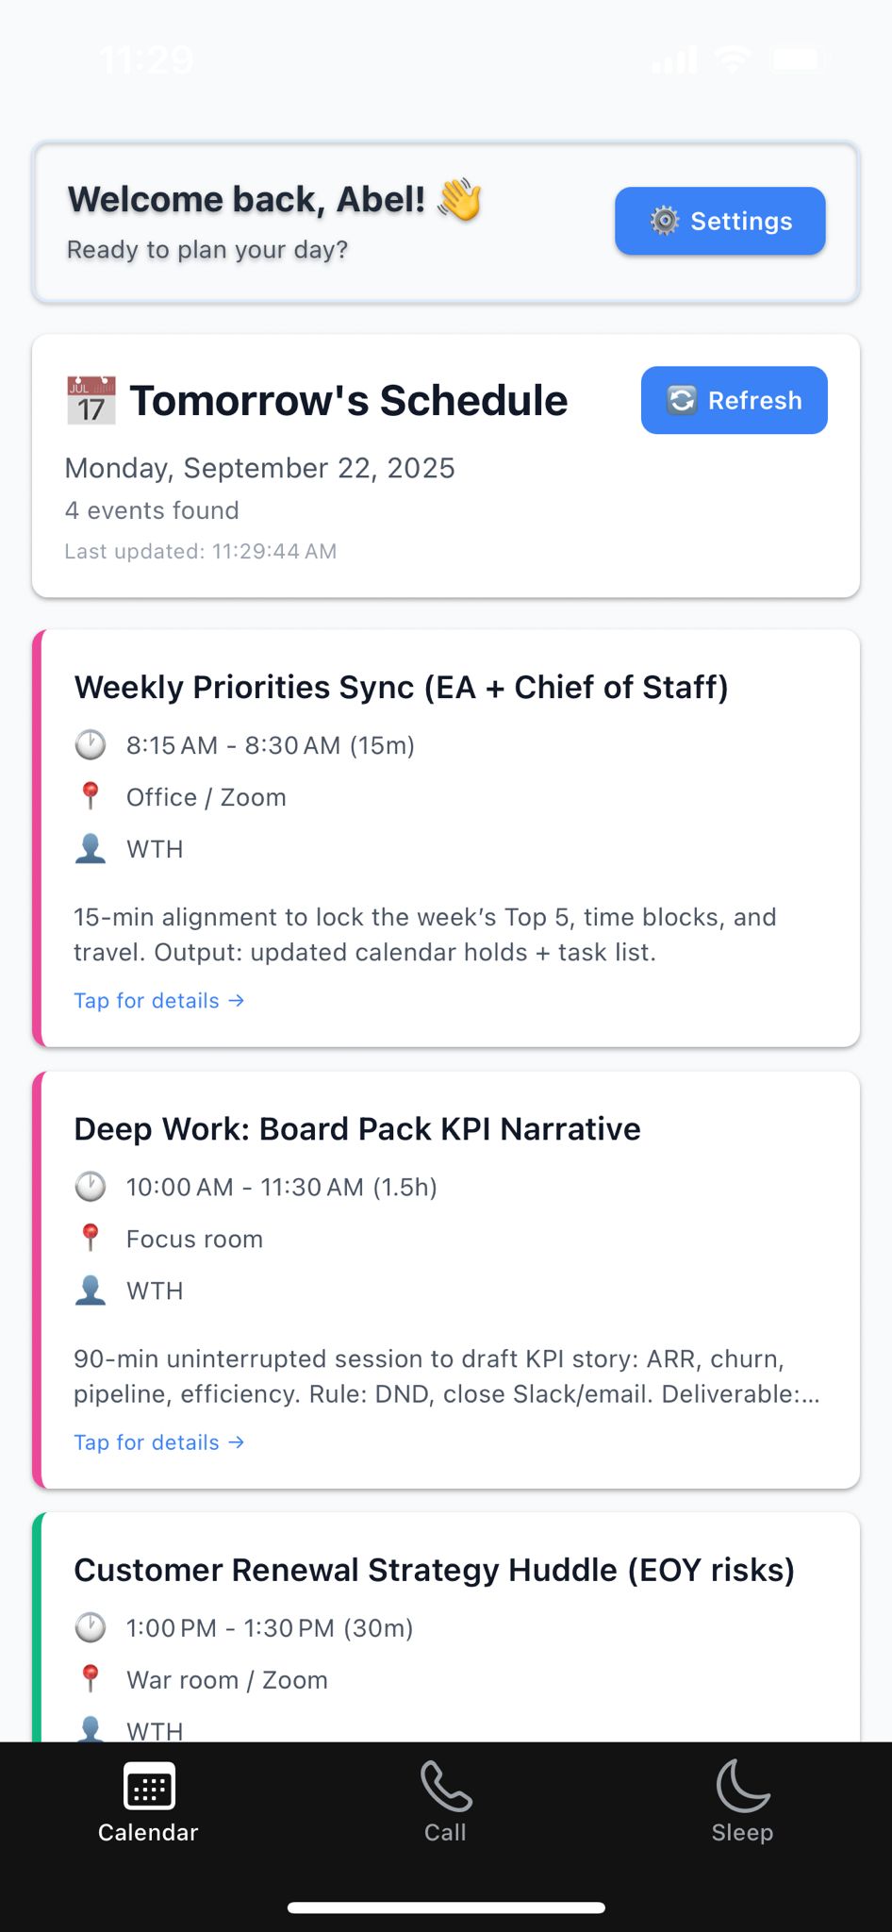This screenshot has width=892, height=1932.
Task: Tap the War room / Zoom location pin
Action: point(90,1679)
